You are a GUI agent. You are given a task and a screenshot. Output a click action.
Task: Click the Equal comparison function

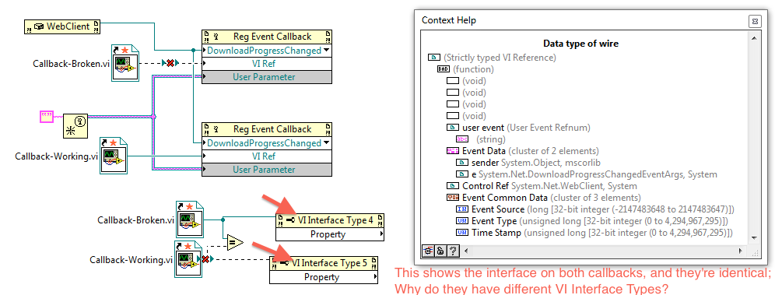point(234,242)
